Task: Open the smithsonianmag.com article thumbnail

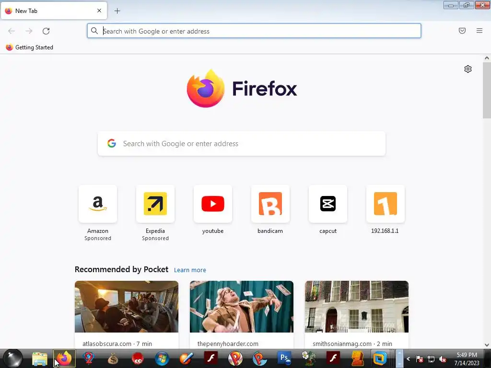Action: 357,307
